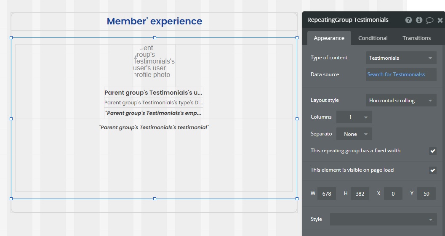Open the comments speech bubble icon
Screen dimensions: 445x236
429,20
